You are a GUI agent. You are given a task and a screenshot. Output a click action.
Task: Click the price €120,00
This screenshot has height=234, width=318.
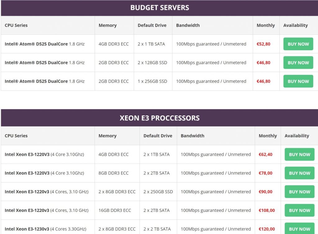(x=266, y=229)
